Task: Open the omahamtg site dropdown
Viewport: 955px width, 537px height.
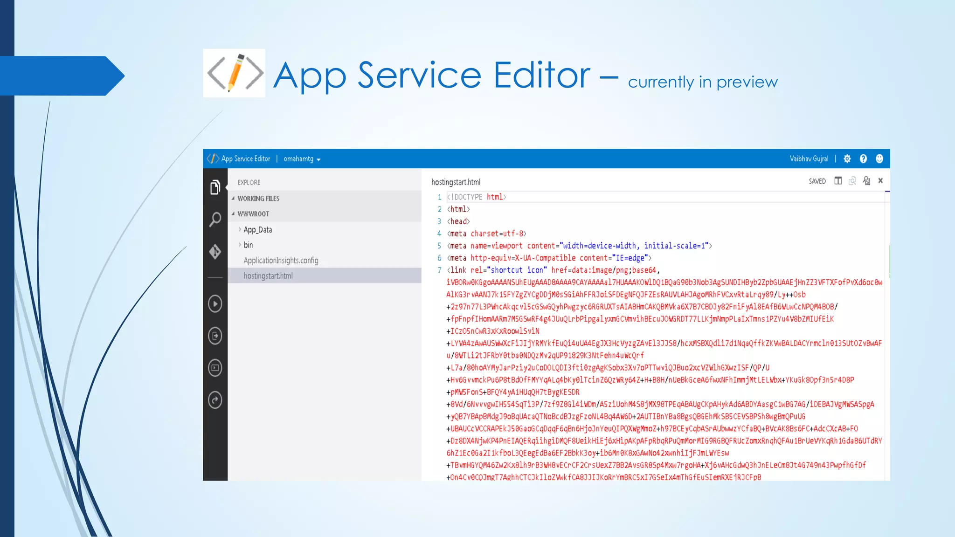Action: tap(302, 159)
